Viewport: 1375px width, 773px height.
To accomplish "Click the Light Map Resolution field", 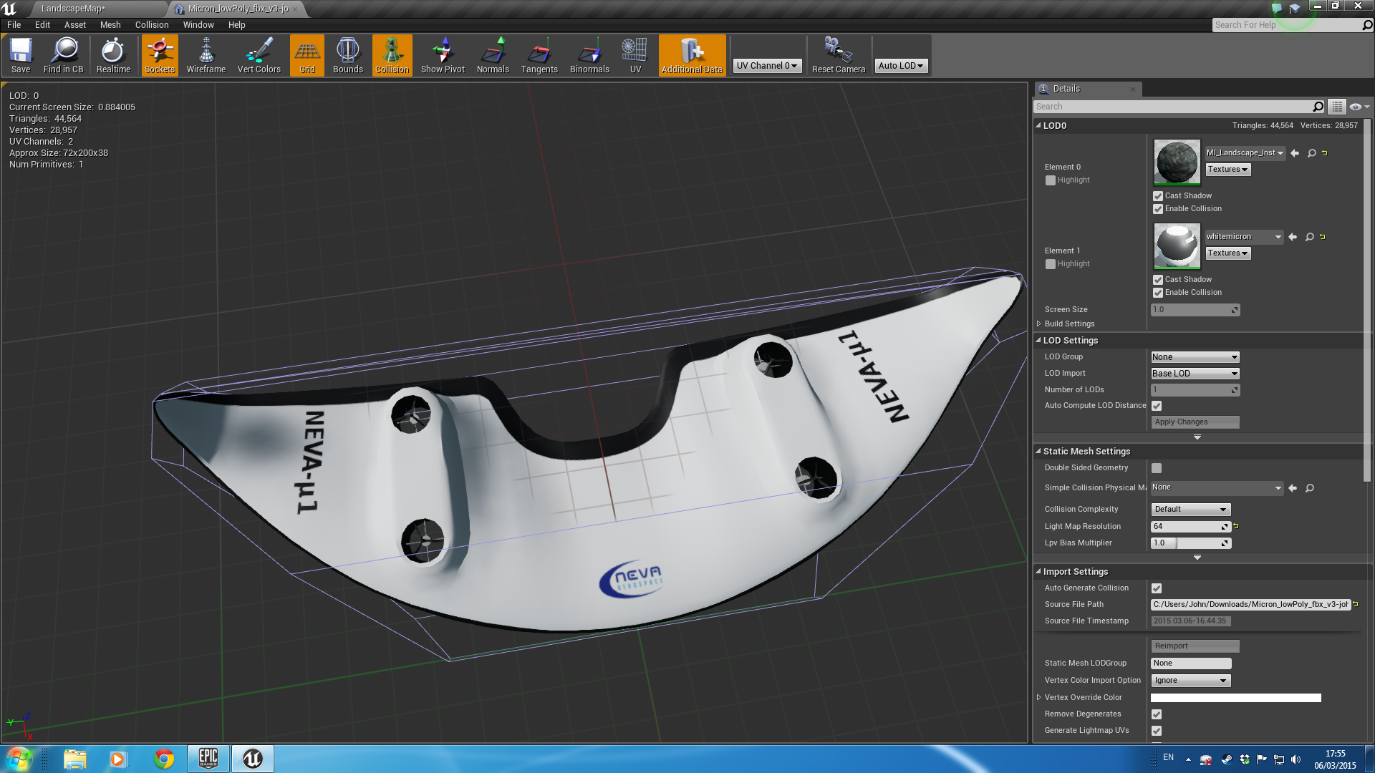I will click(1187, 527).
